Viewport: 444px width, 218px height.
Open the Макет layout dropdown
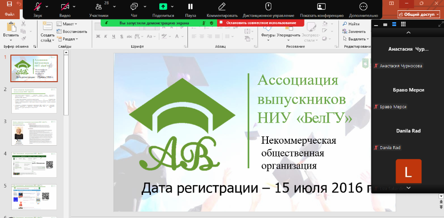click(x=67, y=24)
